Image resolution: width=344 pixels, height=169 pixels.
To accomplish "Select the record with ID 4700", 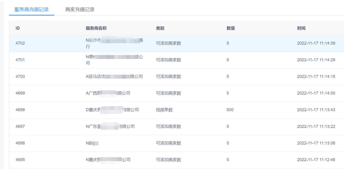I will tap(20, 77).
